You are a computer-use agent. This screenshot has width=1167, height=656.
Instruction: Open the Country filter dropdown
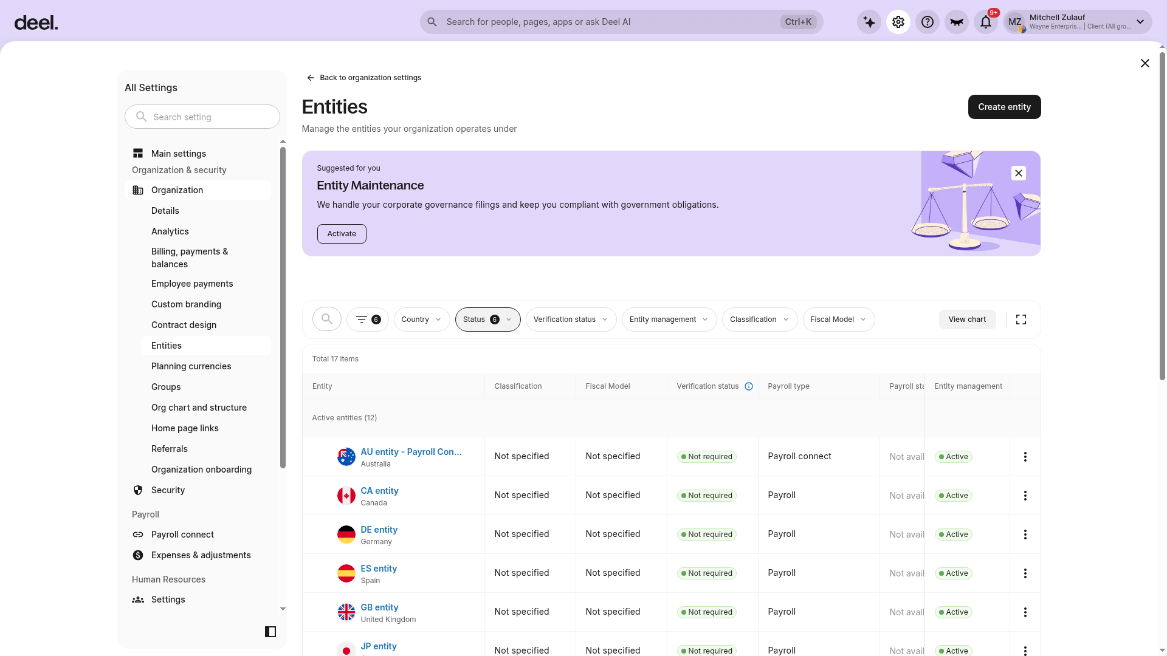pyautogui.click(x=422, y=319)
